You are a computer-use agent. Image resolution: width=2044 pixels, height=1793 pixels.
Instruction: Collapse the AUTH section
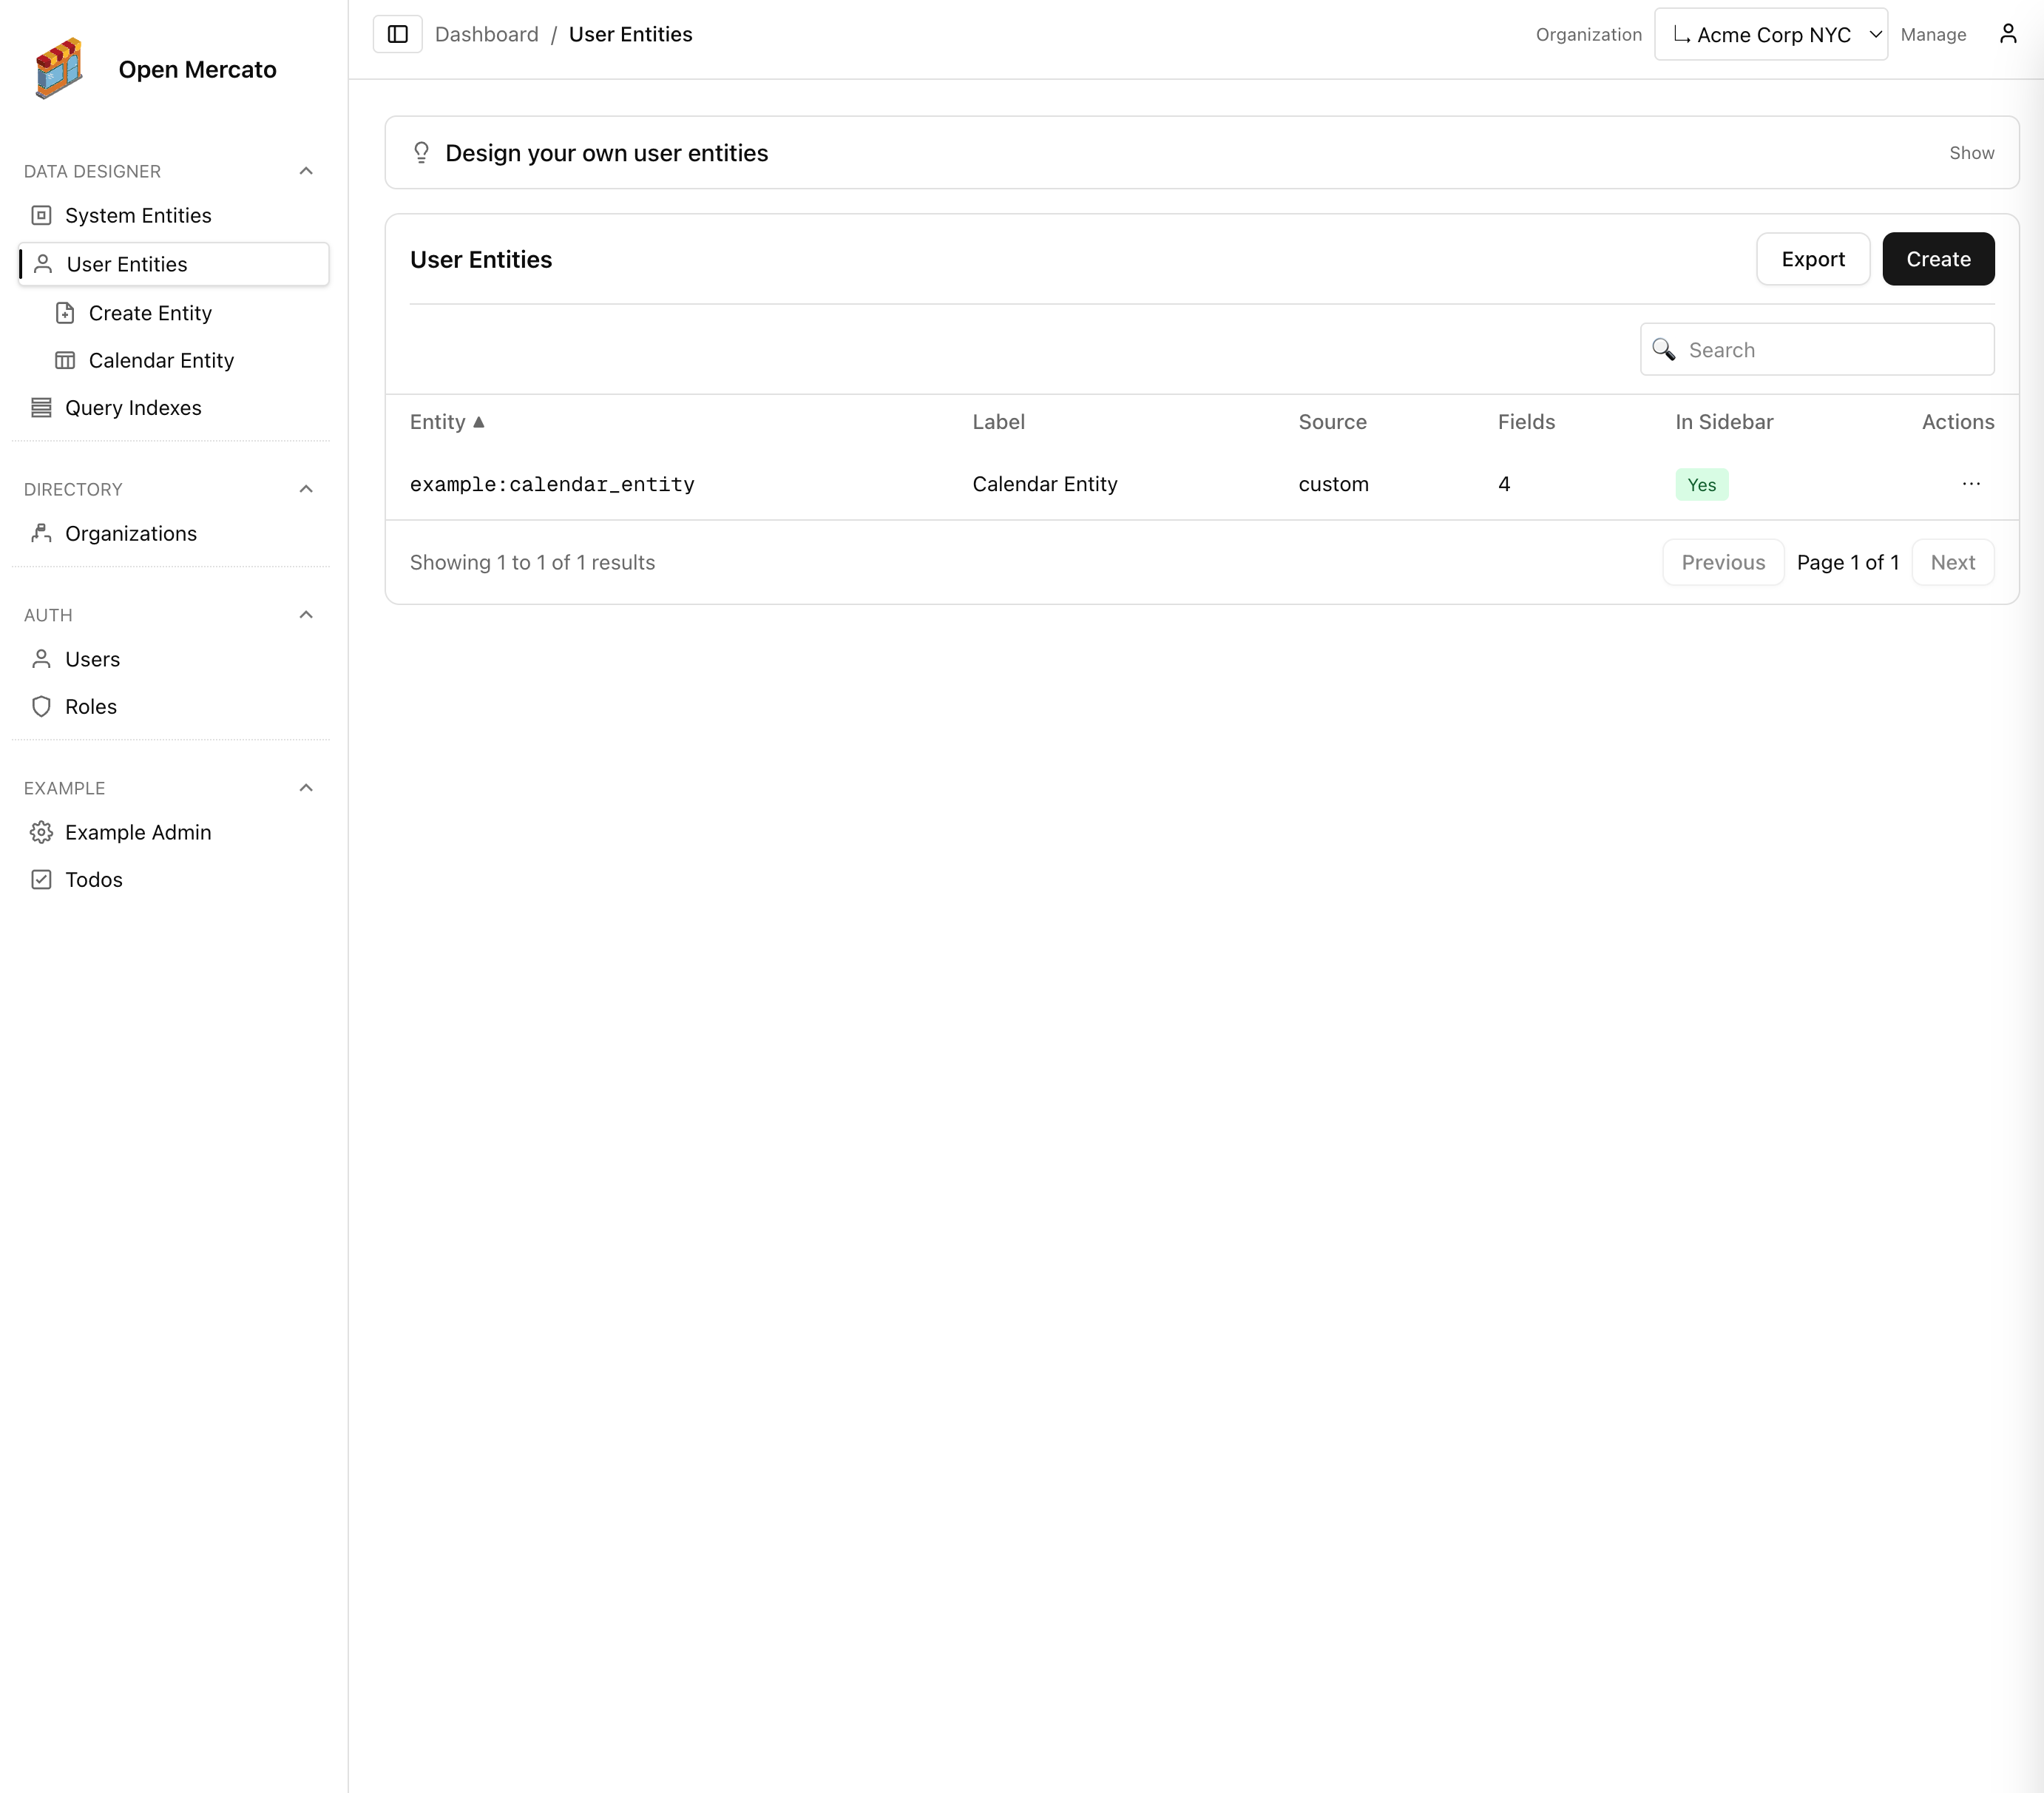(306, 614)
